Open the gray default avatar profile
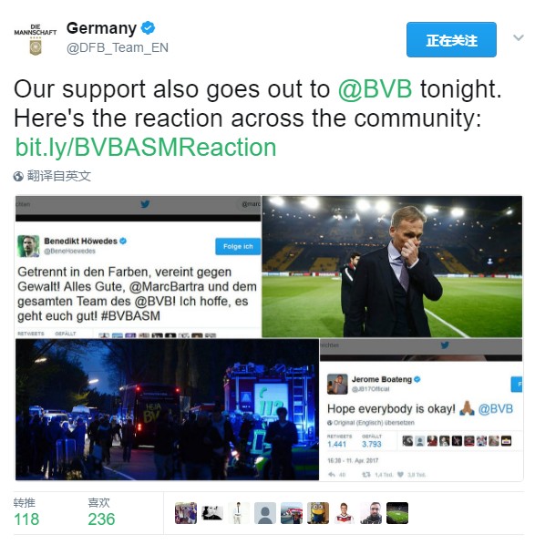The width and height of the screenshot is (535, 545). tap(265, 513)
